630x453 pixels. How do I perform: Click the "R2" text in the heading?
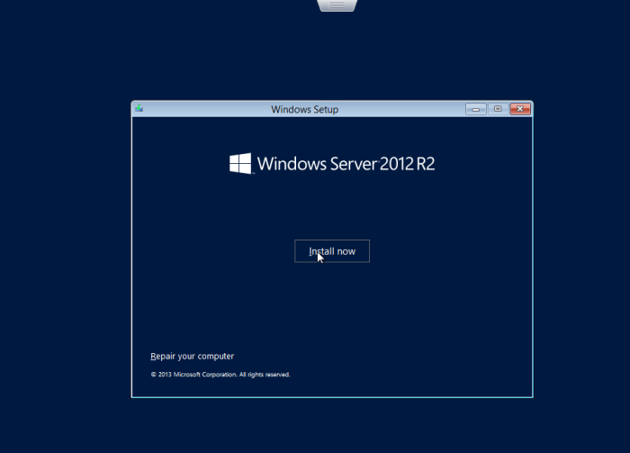(425, 164)
